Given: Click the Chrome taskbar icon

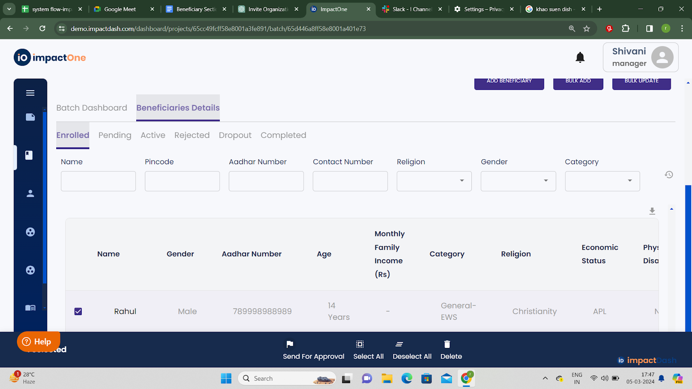Looking at the screenshot, I should 466,379.
